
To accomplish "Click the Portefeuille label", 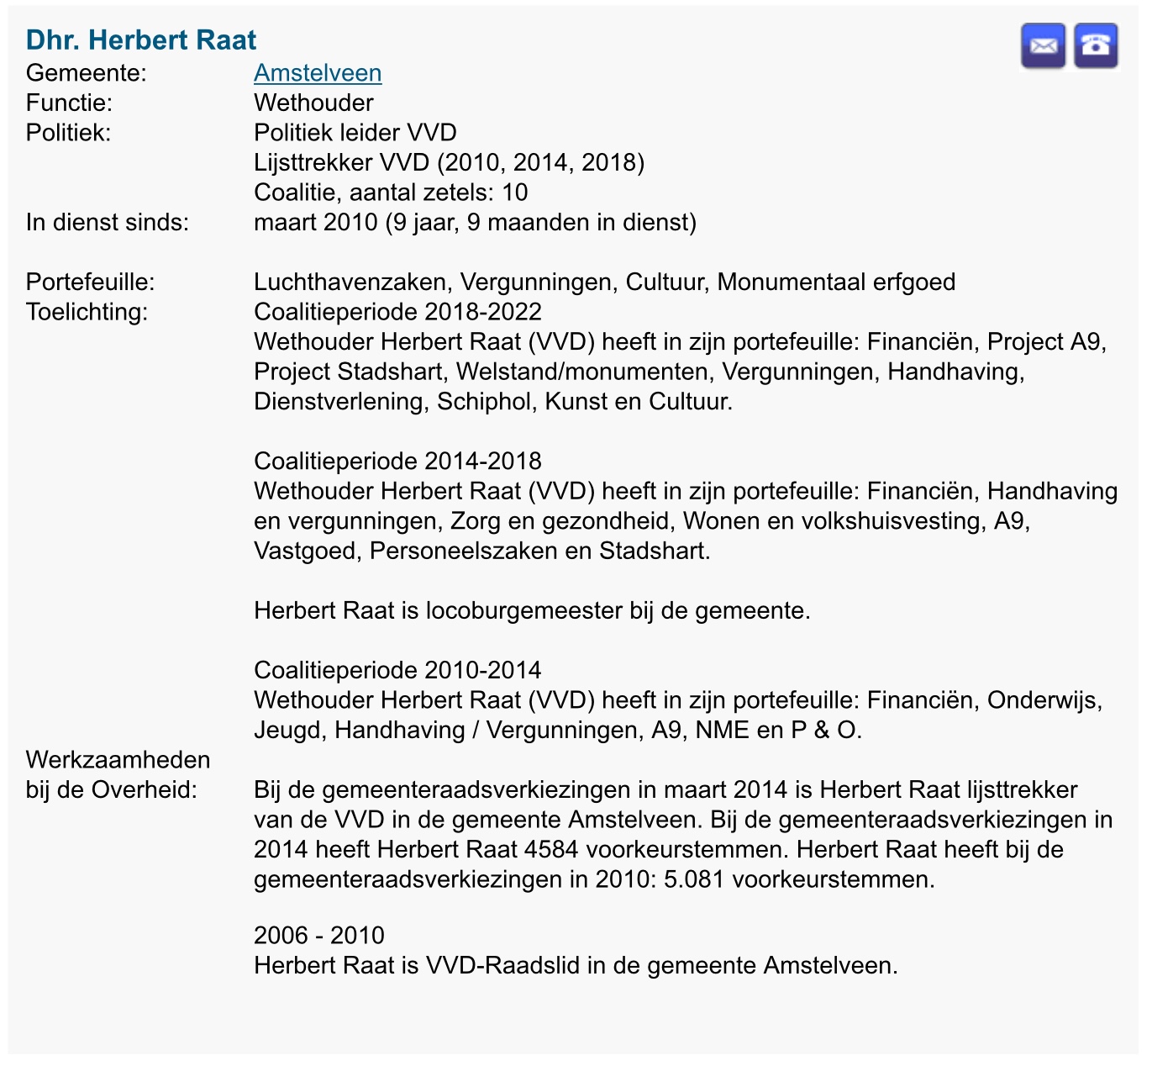I will (x=91, y=282).
